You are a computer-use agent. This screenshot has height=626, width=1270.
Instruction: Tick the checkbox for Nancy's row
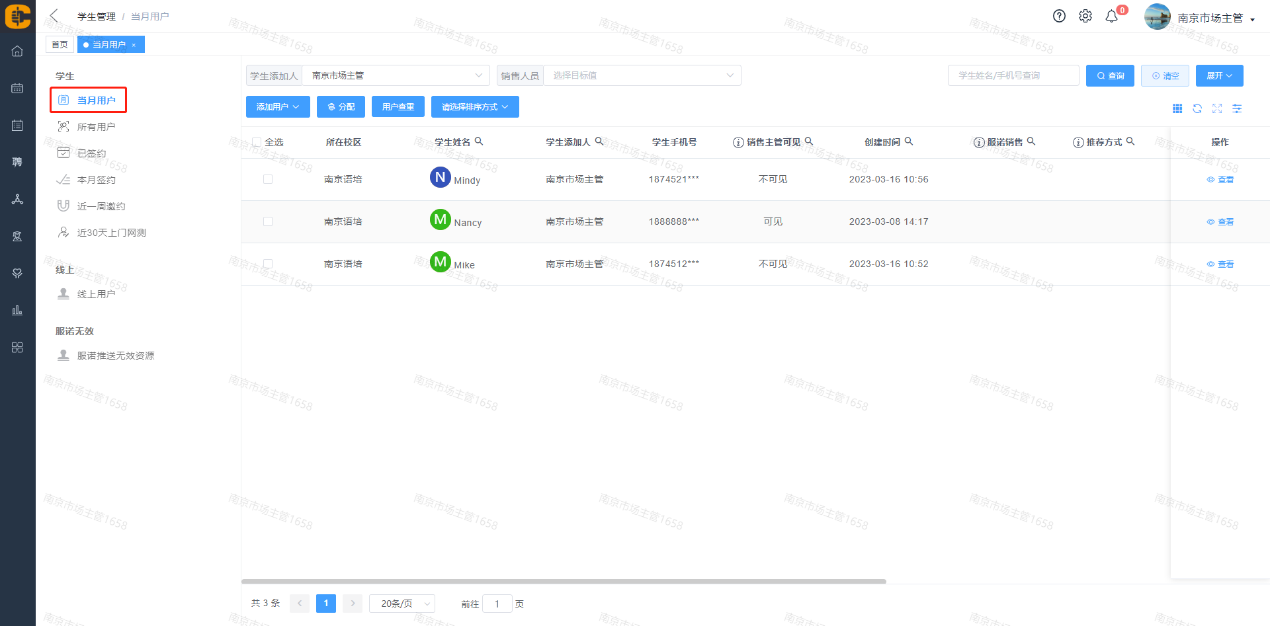point(268,221)
